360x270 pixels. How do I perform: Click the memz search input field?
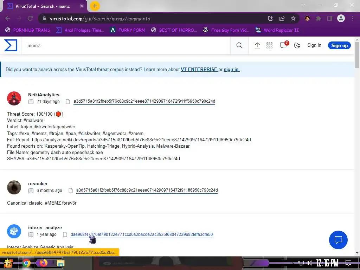tap(126, 45)
